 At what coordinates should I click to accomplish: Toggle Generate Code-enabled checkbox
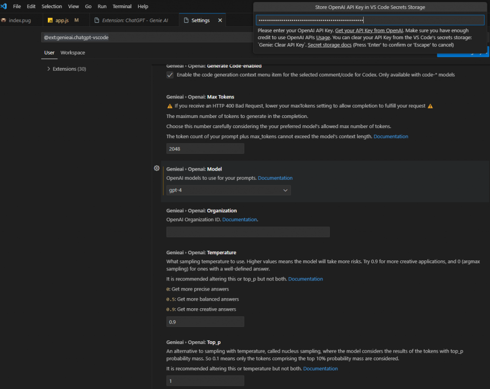coord(170,75)
